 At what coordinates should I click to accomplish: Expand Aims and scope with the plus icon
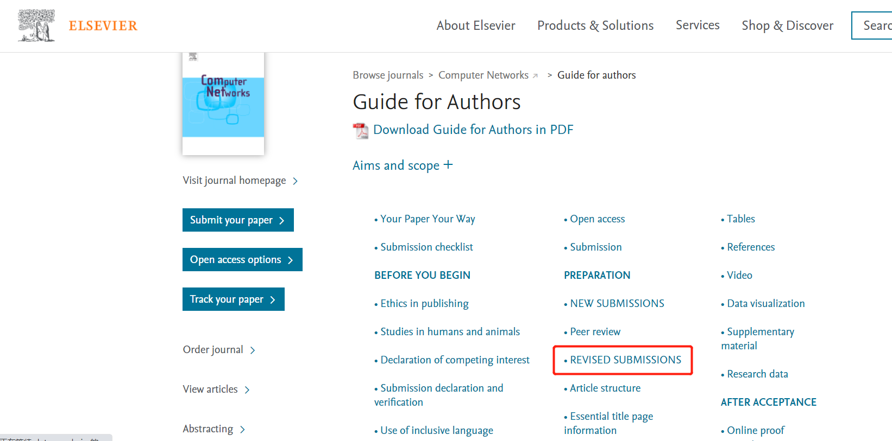click(x=448, y=164)
